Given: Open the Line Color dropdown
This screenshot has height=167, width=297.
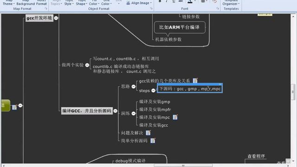Looking at the screenshot, I should (106, 3).
